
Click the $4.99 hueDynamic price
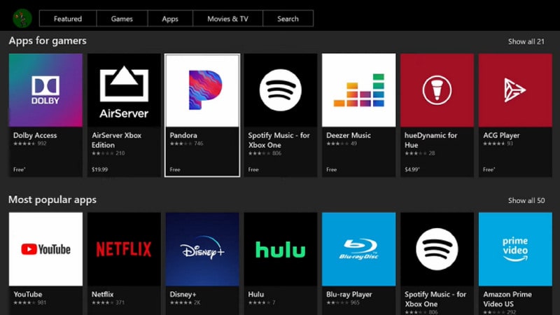(x=412, y=169)
